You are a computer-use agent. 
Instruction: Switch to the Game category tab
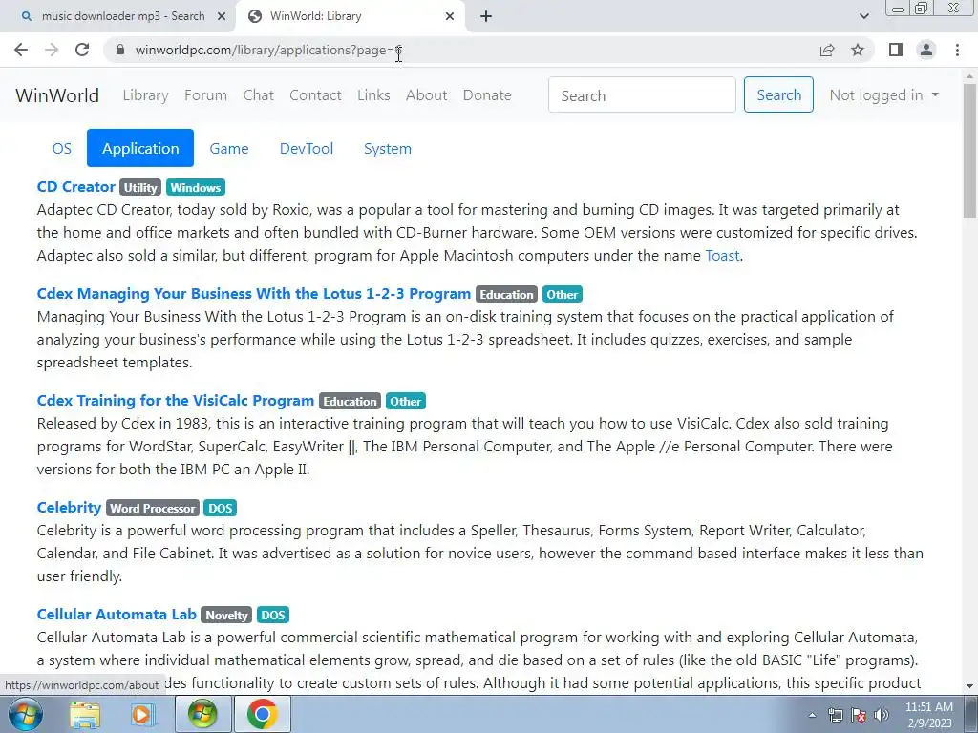[229, 148]
